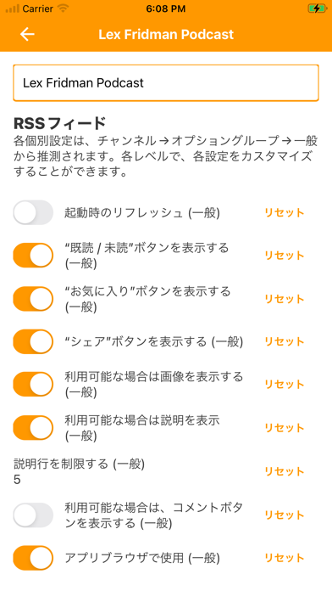Disable the "既読 / 未読" button toggle
Screen dimensions: 332x591
point(34,256)
